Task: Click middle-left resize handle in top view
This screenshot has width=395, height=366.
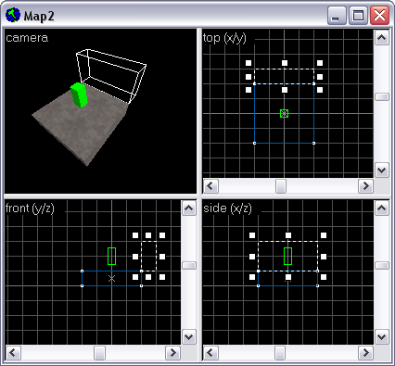Action: (248, 77)
